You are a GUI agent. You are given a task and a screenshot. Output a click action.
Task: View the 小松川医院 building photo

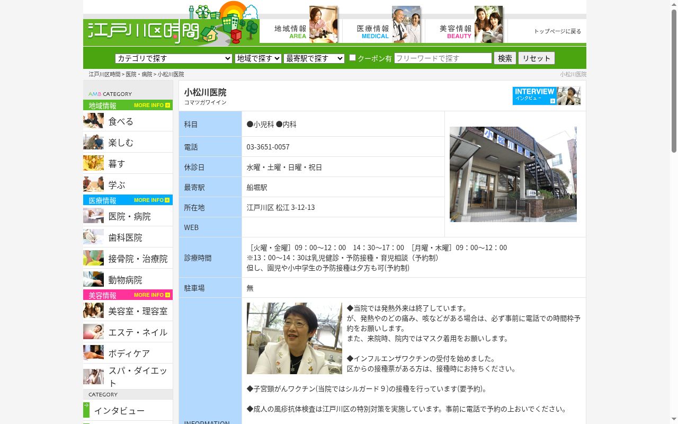tap(513, 174)
